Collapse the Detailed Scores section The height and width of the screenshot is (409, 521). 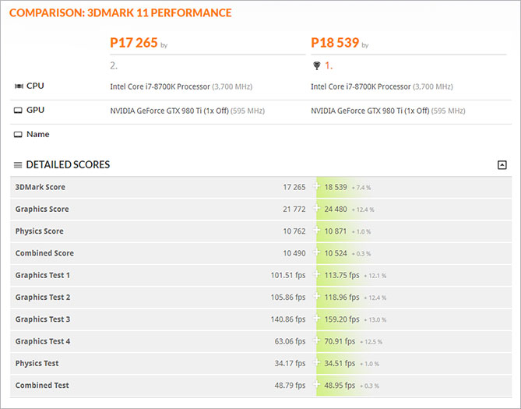[502, 164]
